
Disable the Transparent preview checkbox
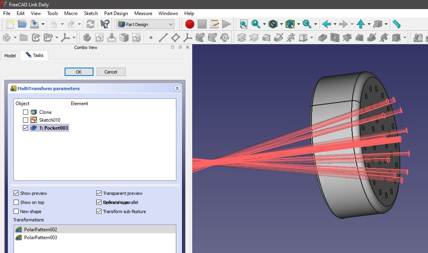(x=99, y=193)
